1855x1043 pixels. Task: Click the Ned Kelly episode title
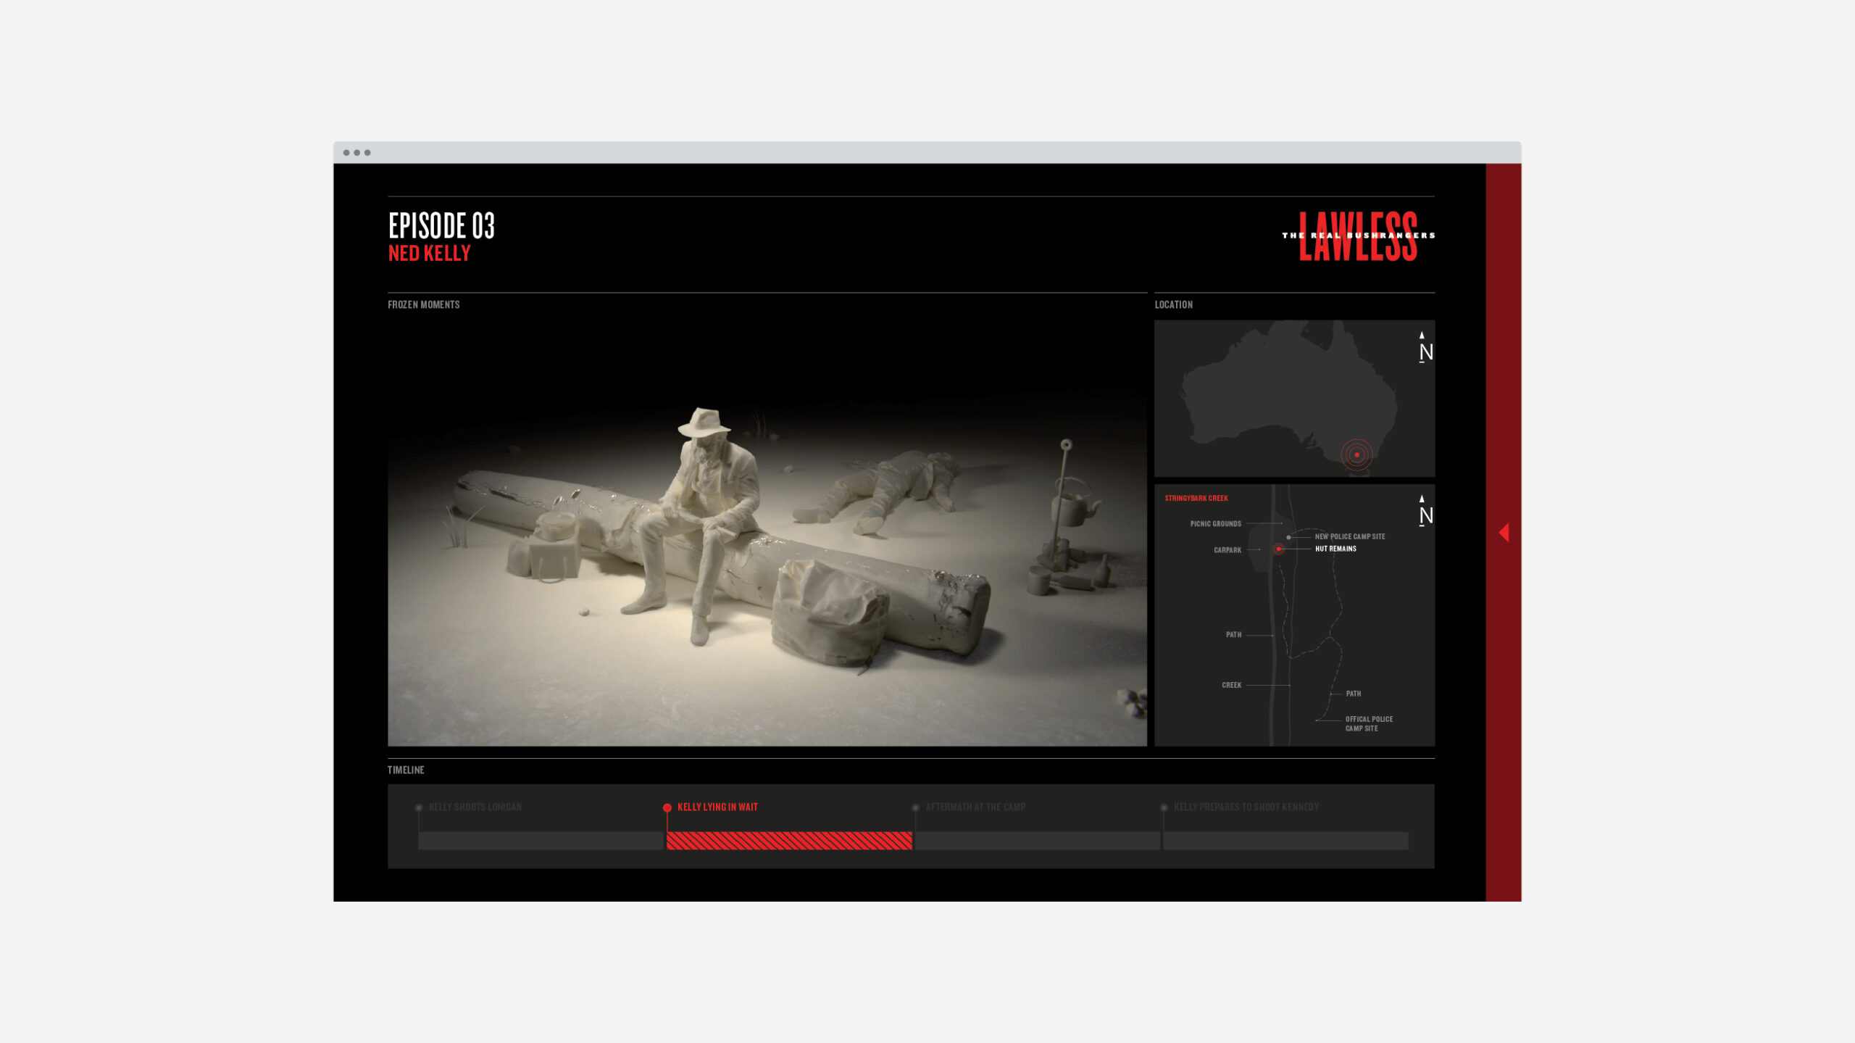[x=430, y=254]
